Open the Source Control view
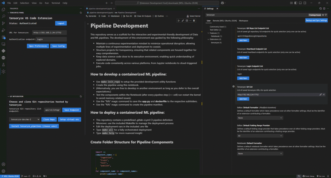Image resolution: width=331 pixels, height=178 pixels. [3, 23]
